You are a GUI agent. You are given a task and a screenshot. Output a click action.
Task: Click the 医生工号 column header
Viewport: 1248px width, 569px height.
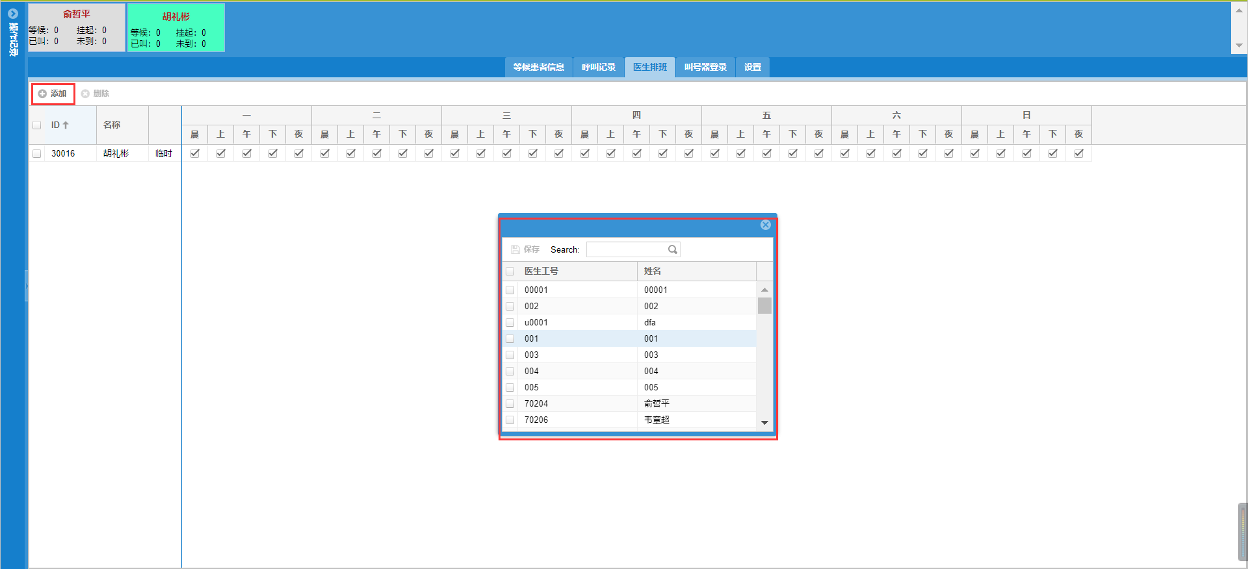577,272
